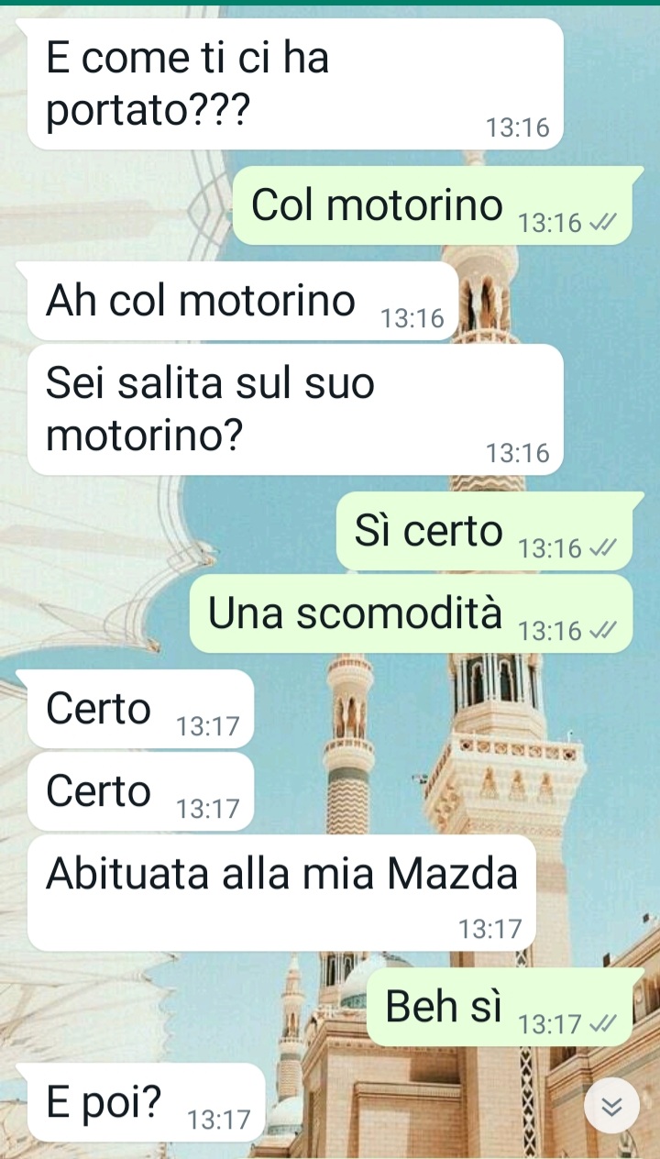Select the "Sì certo" sent bubble
Viewport: 660px width, 1159px height.
click(485, 531)
